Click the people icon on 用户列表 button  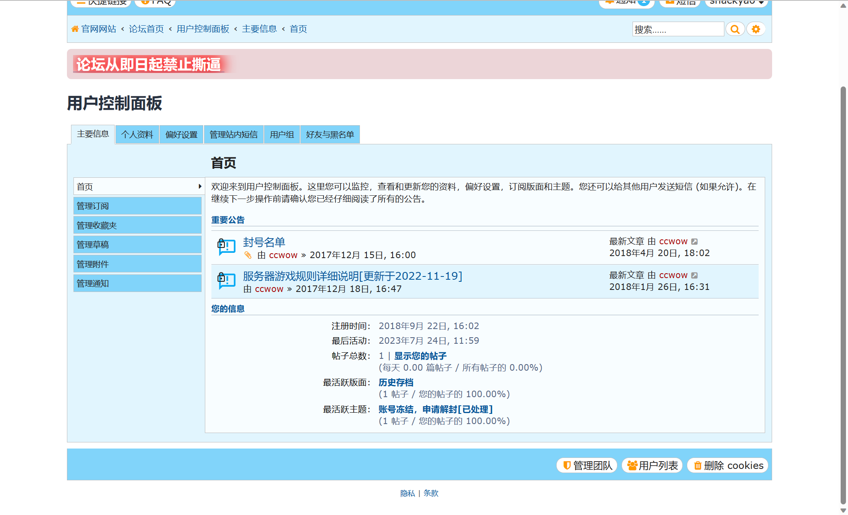click(x=633, y=465)
